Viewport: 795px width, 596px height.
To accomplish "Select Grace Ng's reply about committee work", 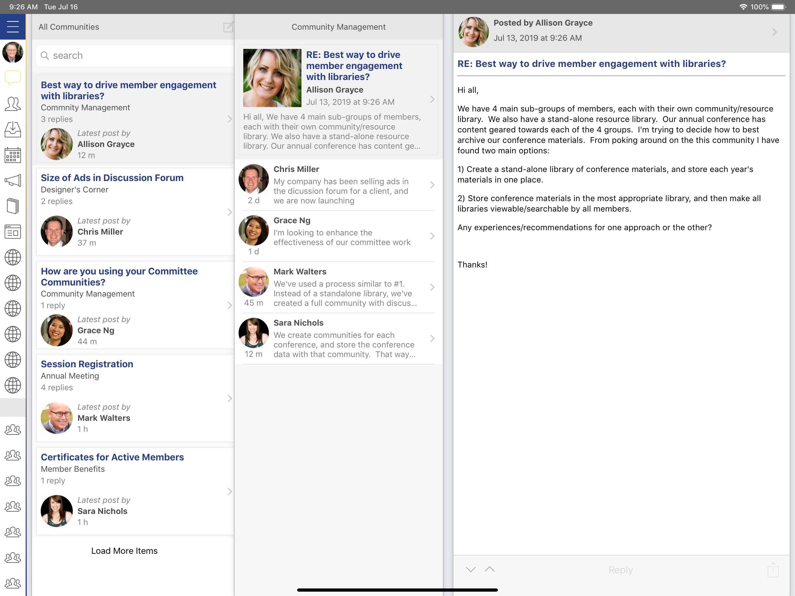I will [x=338, y=236].
